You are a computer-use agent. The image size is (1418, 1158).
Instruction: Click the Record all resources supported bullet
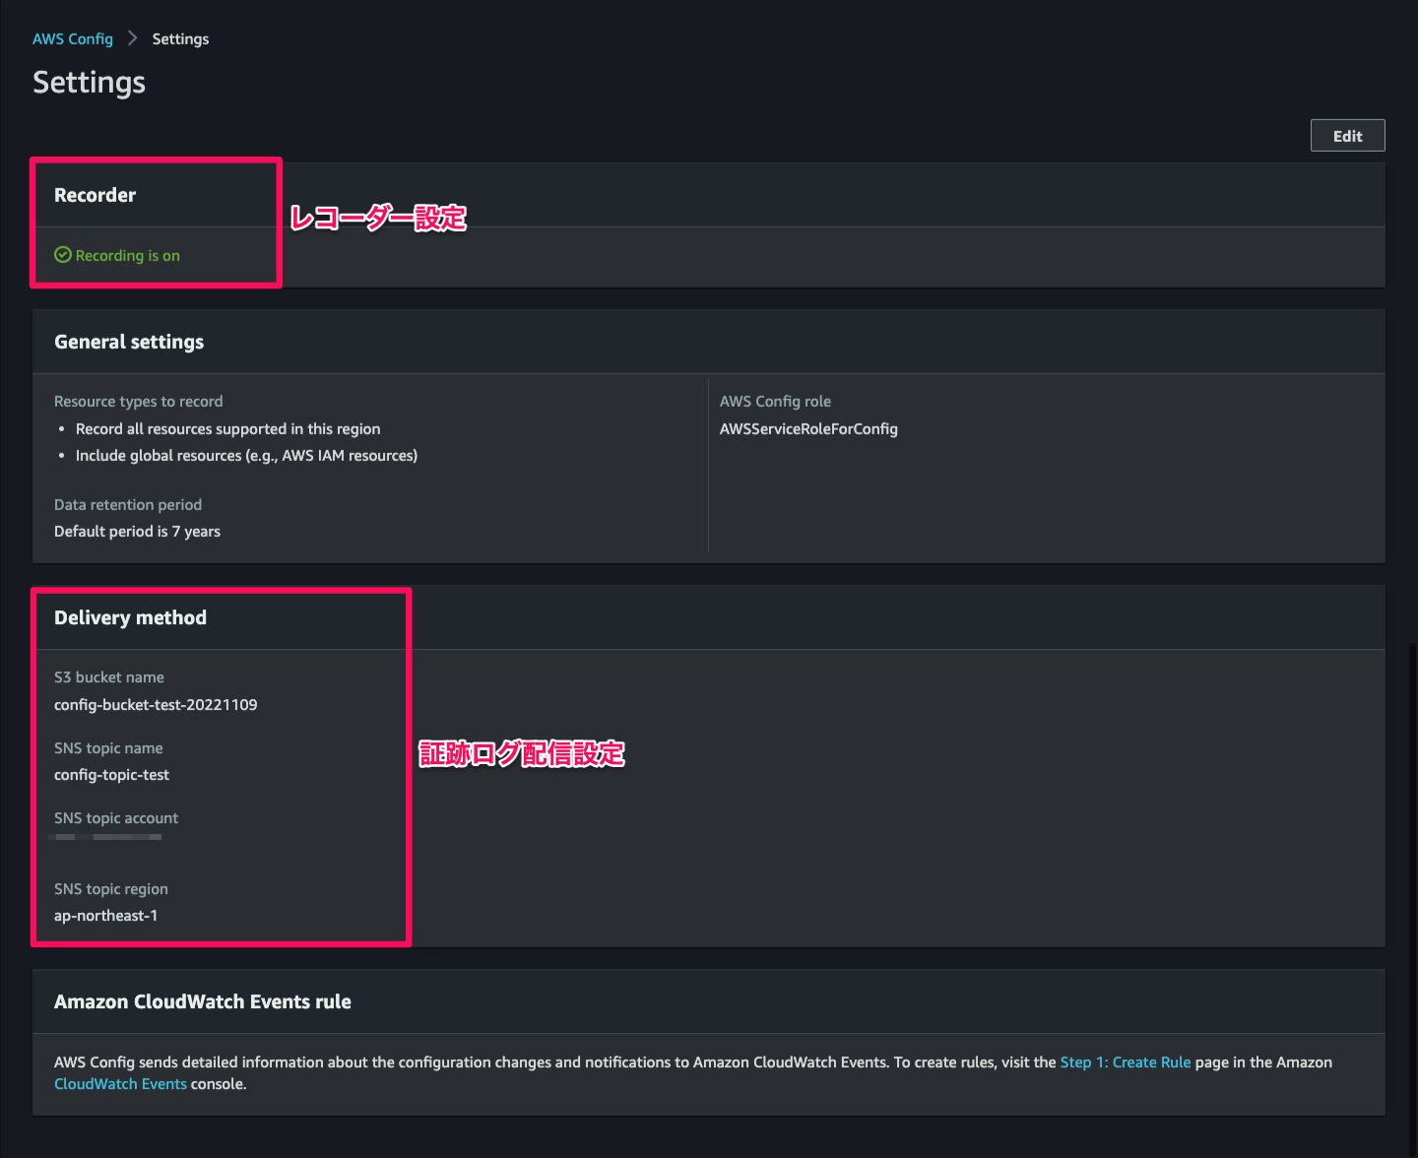coord(227,428)
